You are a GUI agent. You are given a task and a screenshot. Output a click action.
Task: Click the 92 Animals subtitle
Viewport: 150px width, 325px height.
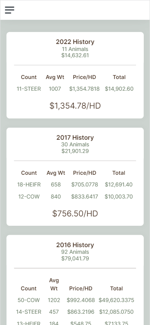point(75,252)
